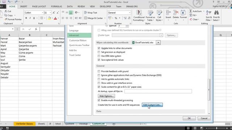Open the Cluster type dropdown
The width and height of the screenshot is (232, 130).
coord(161,35)
